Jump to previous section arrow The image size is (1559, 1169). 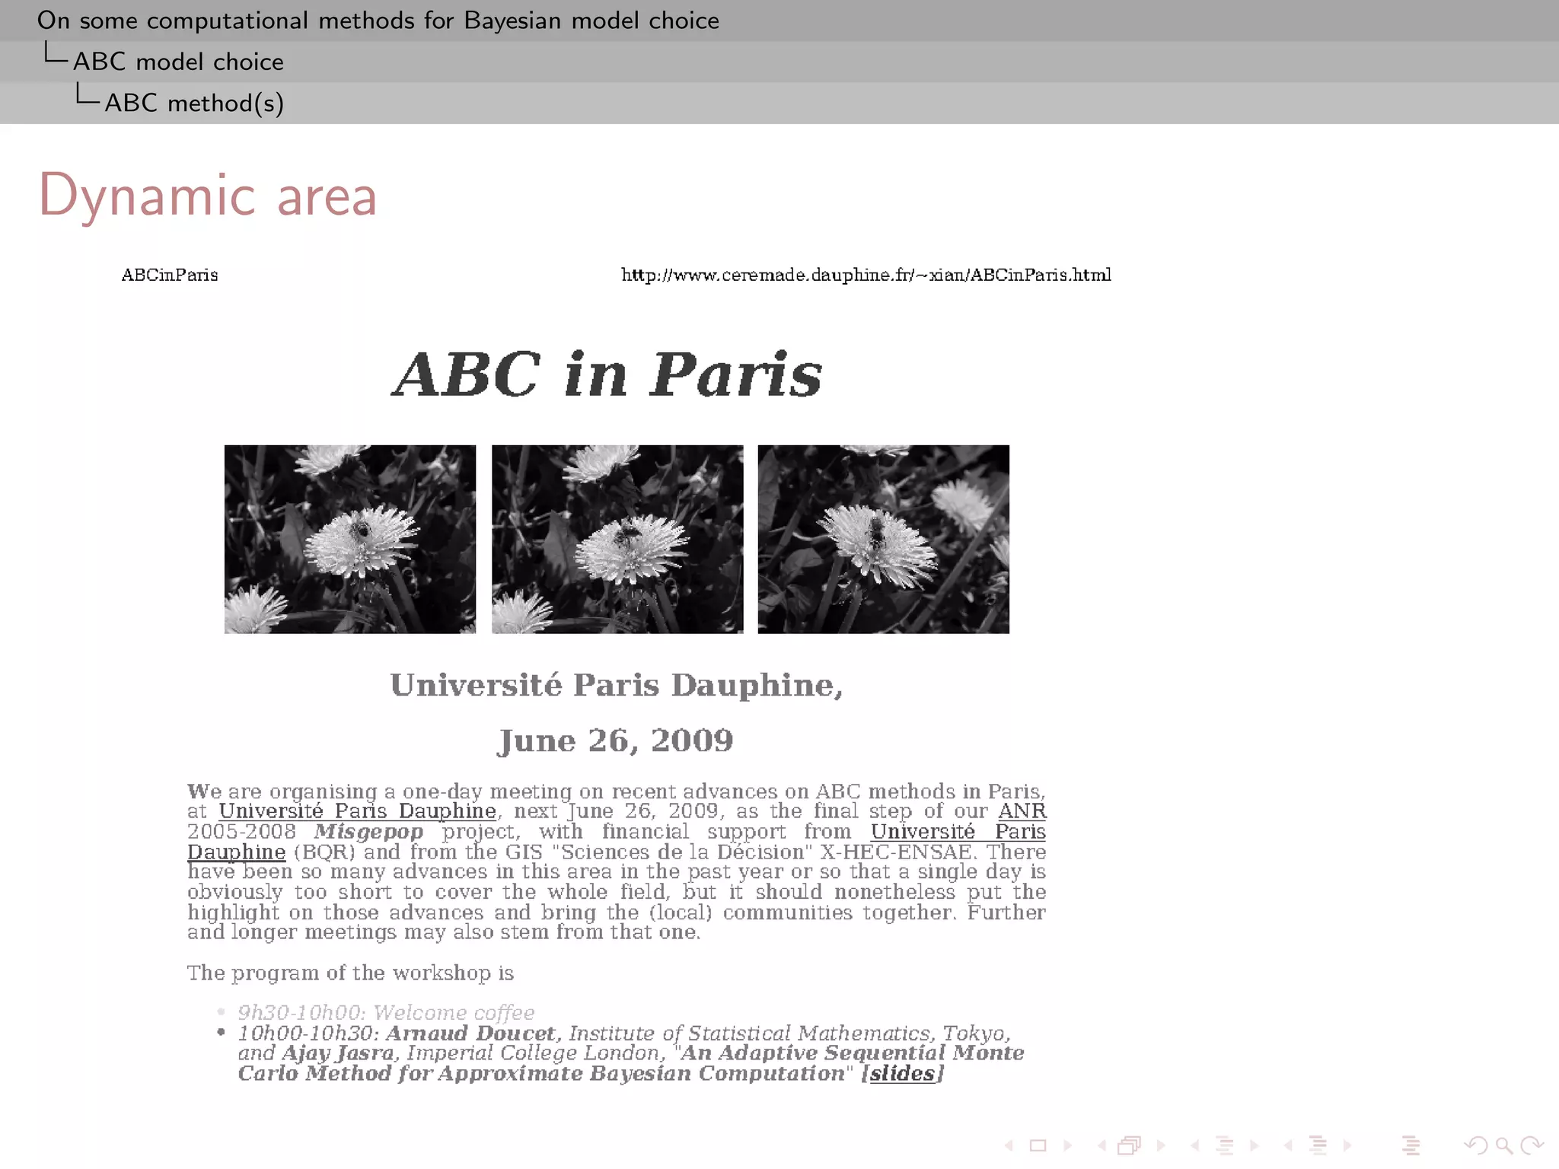point(1288,1145)
